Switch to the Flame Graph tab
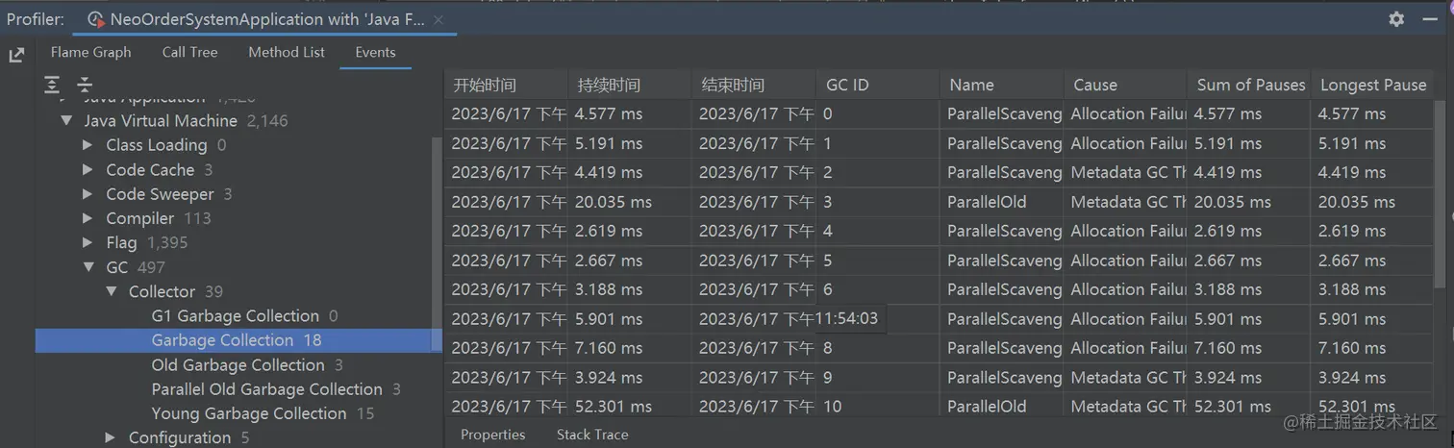 [90, 52]
